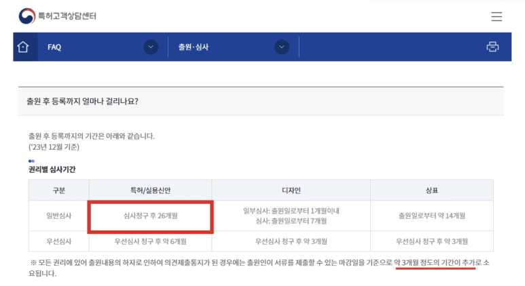
Task: Click 상표 column cell 우선심사 청구 후 약 3개월
Action: 432,241
